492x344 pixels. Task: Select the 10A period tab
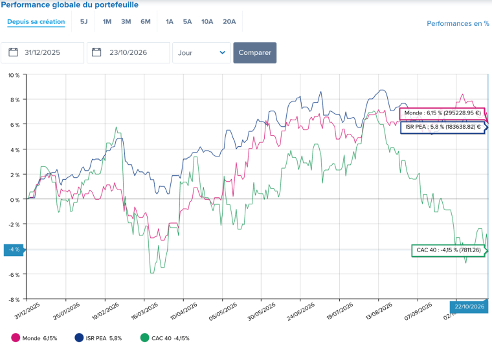coord(207,21)
